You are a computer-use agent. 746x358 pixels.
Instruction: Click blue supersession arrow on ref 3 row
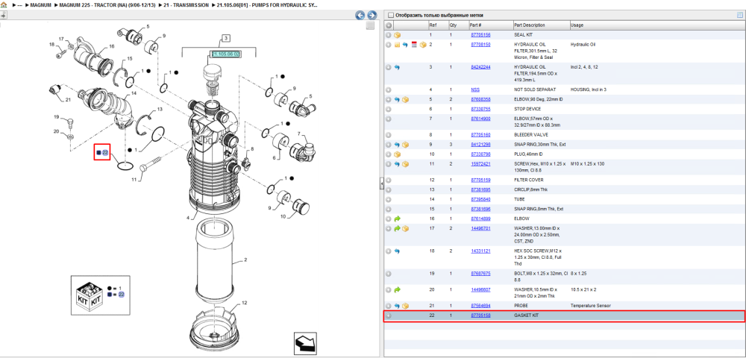(x=398, y=68)
